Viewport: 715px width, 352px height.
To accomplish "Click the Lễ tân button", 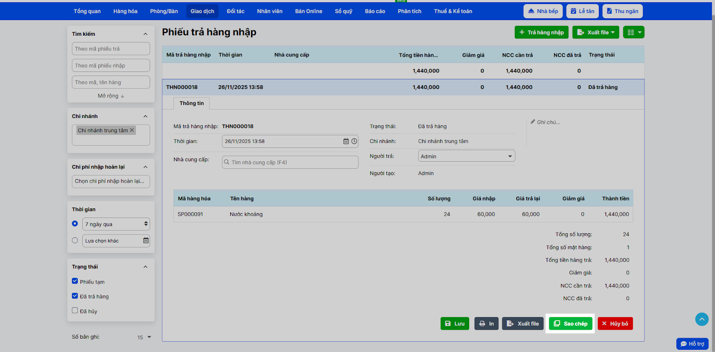I will click(583, 11).
